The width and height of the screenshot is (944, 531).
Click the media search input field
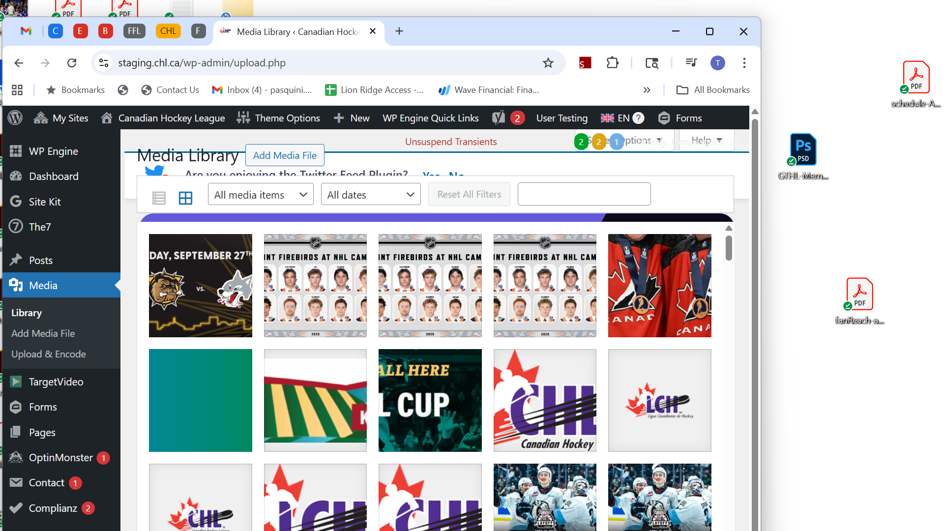point(584,194)
